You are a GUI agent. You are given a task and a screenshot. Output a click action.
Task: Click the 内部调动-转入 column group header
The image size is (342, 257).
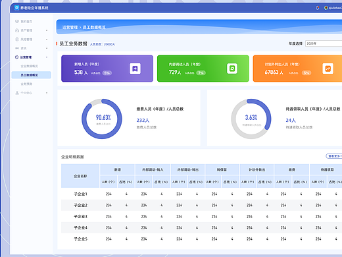pos(153,169)
